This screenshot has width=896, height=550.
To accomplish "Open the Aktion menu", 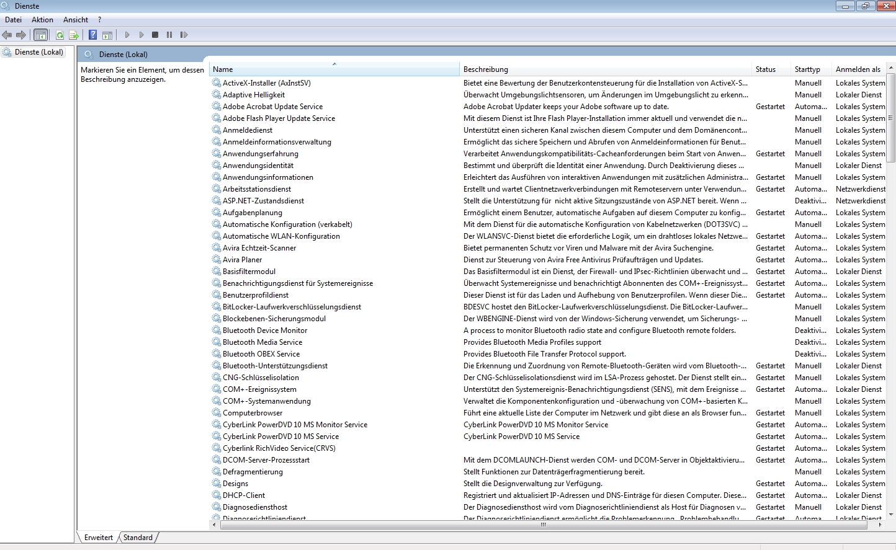I will pyautogui.click(x=42, y=20).
